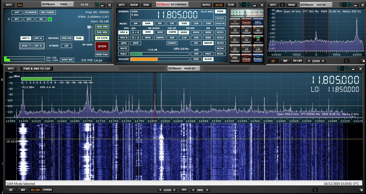This screenshot has width=366, height=194.
Task: Toggle the MUTE button
Action: coord(124,48)
